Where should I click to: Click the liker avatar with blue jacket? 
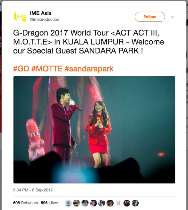[x=102, y=203]
